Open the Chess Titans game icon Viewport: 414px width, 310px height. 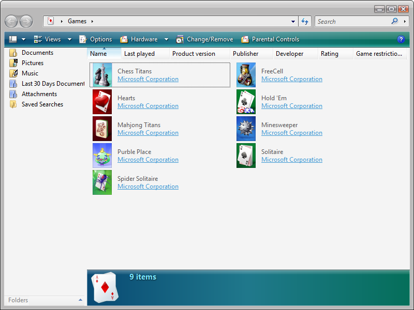point(102,75)
